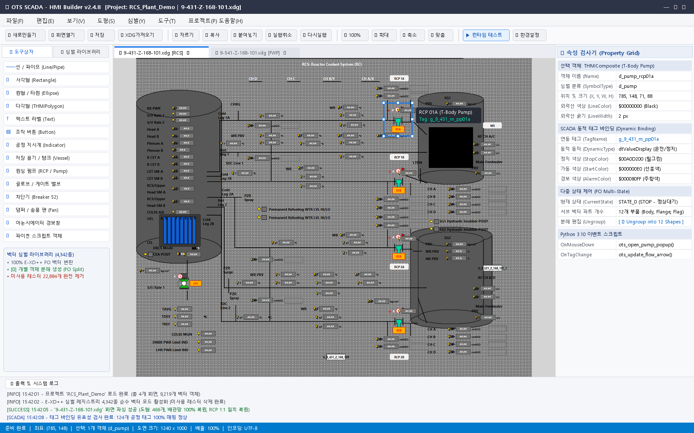Screen dimensions: 694x433
Task: Select the 아눈시에이터 경보창 tool
Action: pyautogui.click(x=56, y=223)
